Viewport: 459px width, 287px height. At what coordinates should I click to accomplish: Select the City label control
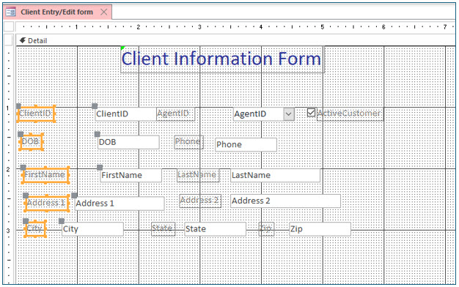[35, 228]
